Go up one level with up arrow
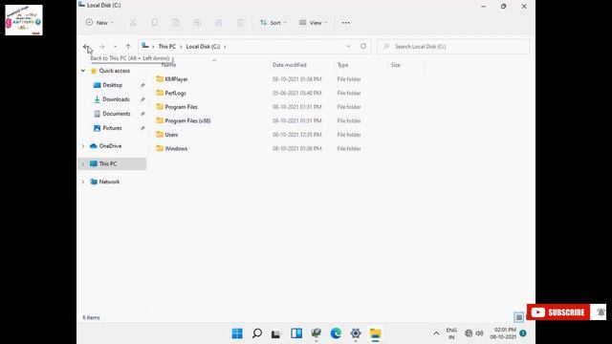 tap(128, 47)
